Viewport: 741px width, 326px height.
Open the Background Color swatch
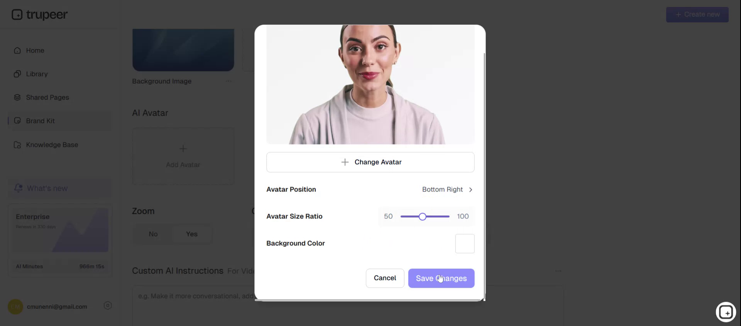(x=465, y=244)
